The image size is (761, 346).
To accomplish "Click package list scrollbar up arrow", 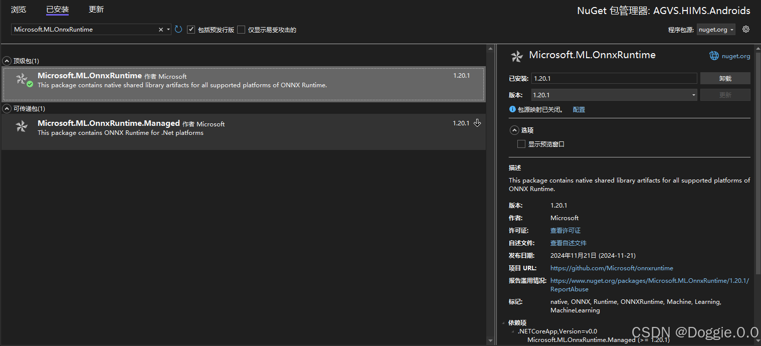I will pyautogui.click(x=490, y=48).
